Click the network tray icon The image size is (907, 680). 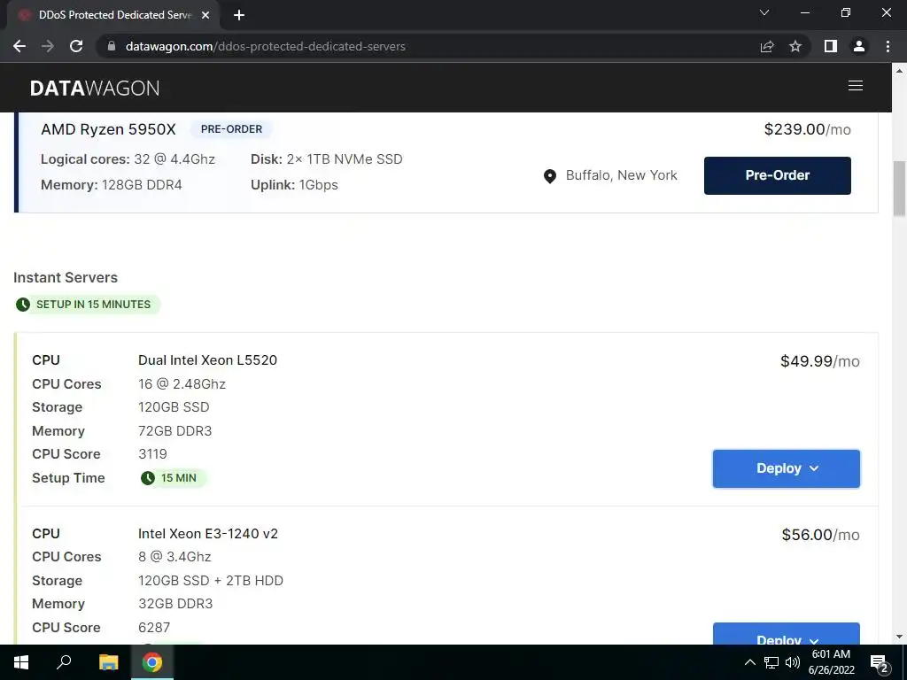point(771,662)
